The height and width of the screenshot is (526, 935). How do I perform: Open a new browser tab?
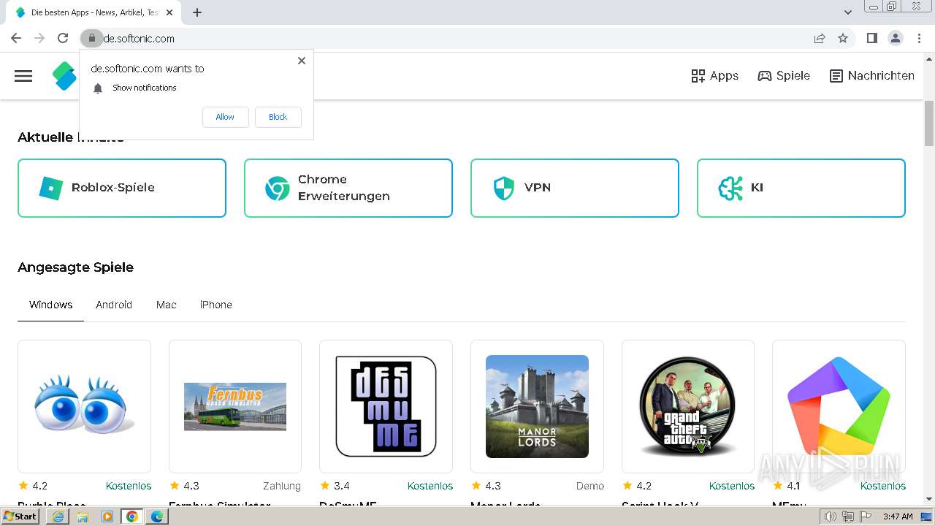coord(197,12)
